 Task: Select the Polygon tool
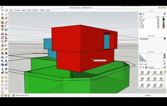coord(2,30)
